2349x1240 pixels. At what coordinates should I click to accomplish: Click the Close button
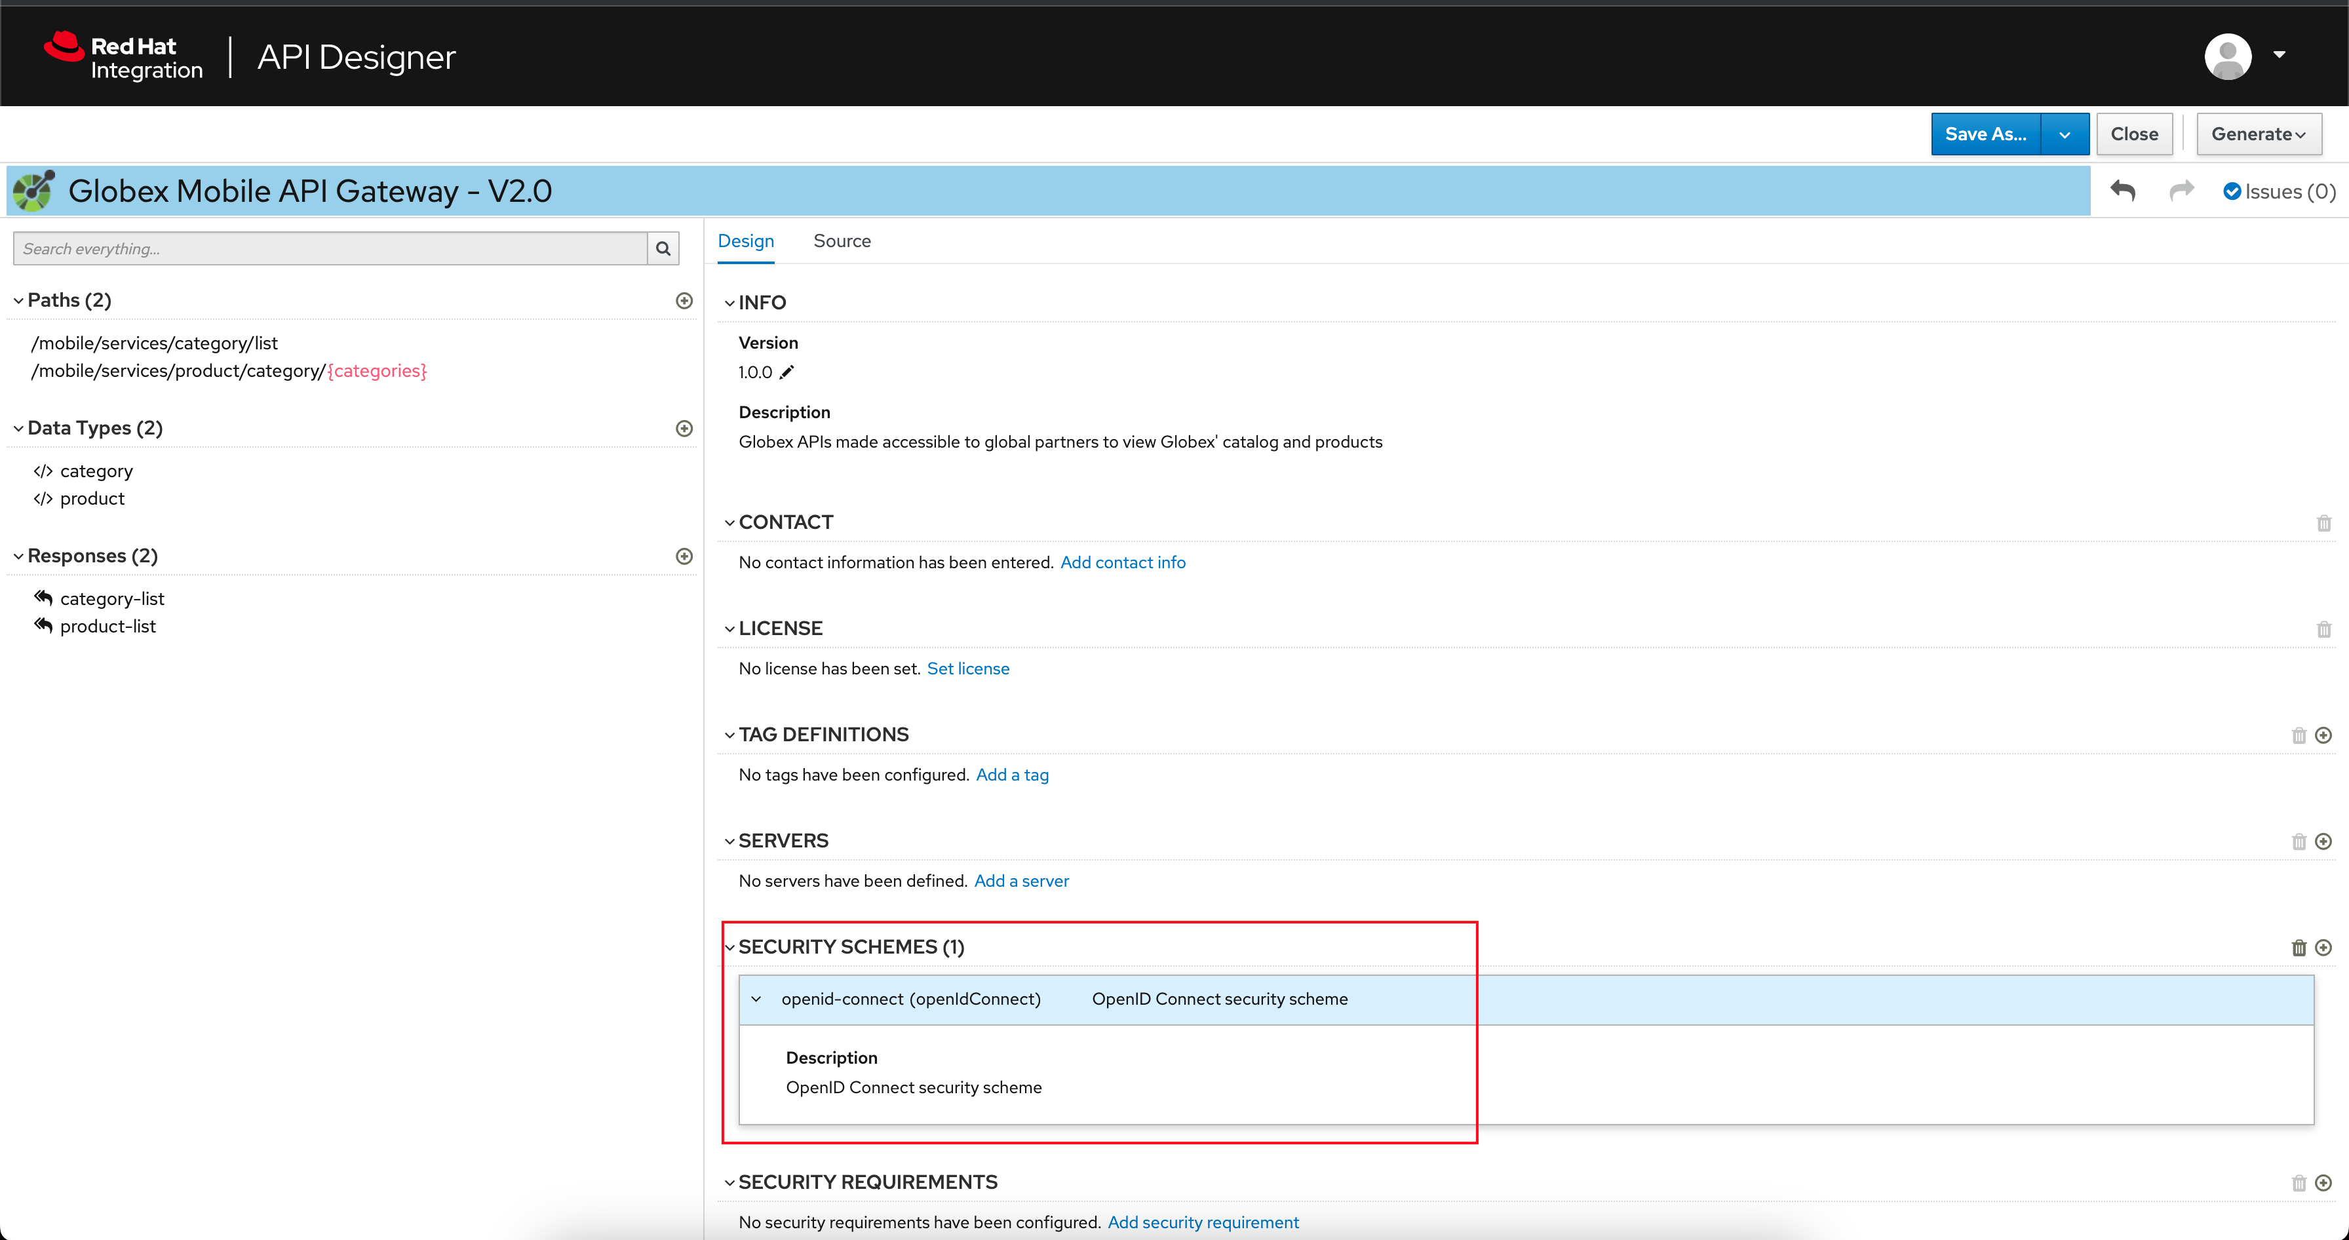(2134, 134)
